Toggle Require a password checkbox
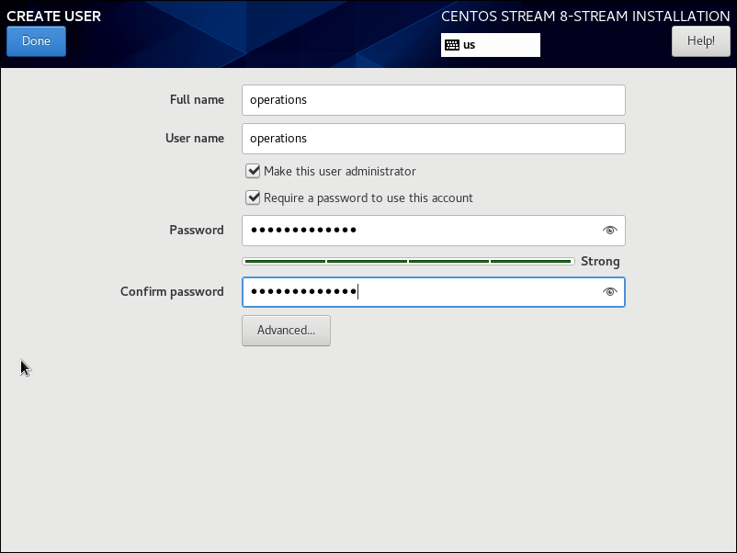This screenshot has height=553, width=737. [x=254, y=197]
